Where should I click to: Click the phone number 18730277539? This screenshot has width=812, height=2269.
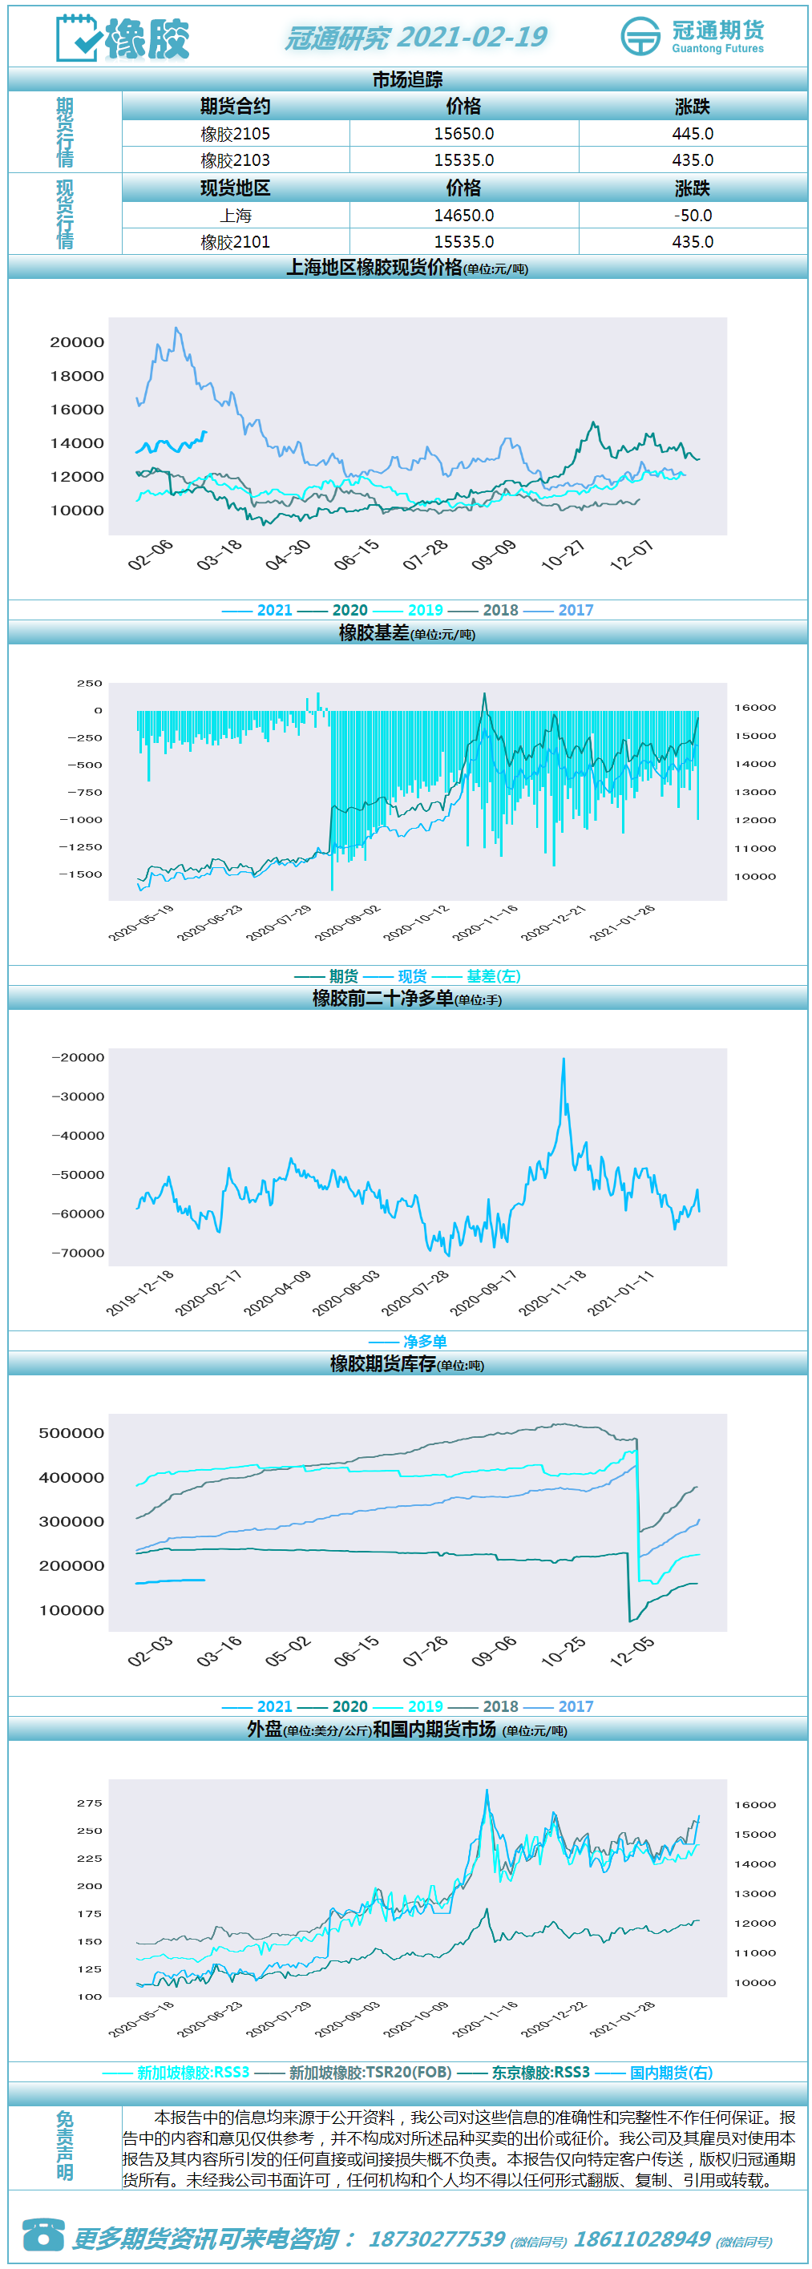click(x=437, y=2239)
